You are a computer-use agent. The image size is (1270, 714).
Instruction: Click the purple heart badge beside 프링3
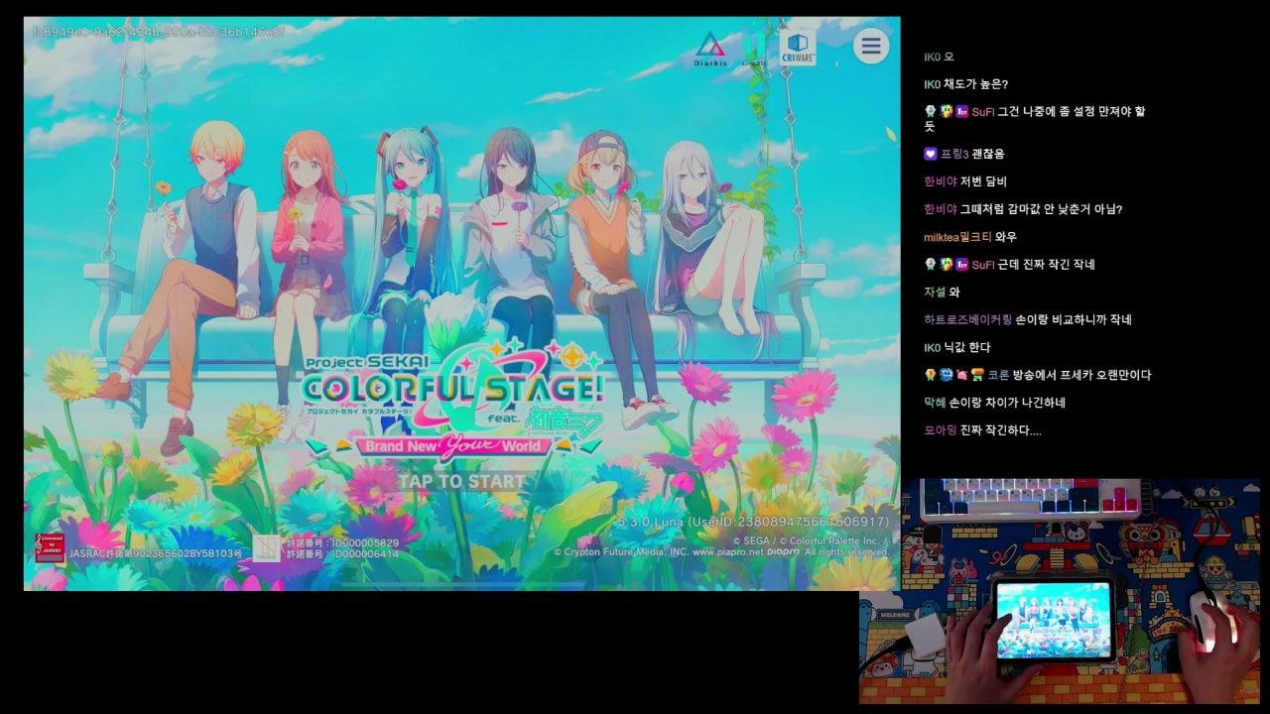[x=930, y=154]
